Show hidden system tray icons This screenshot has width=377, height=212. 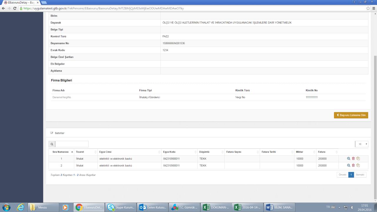(340, 207)
